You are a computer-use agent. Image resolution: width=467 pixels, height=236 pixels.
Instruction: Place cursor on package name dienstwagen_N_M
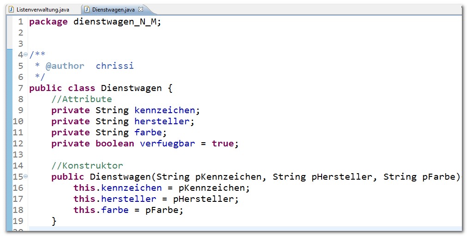pyautogui.click(x=114, y=22)
